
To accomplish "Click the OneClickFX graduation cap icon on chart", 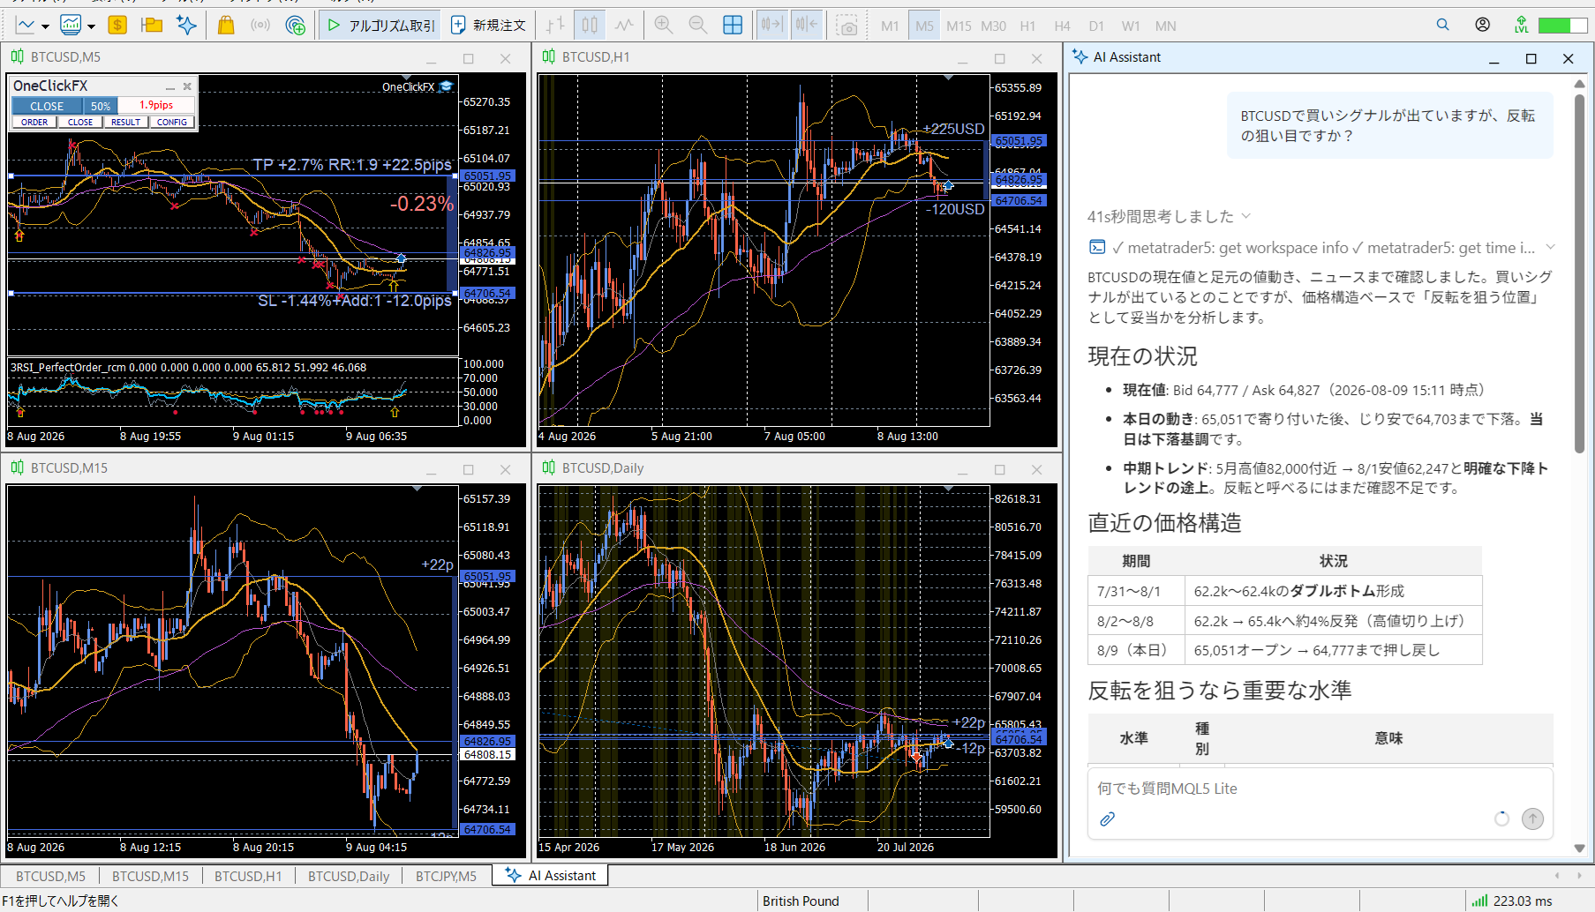I will (446, 86).
